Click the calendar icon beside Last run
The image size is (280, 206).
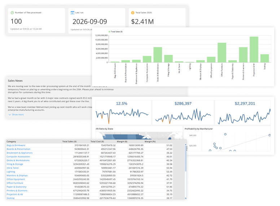tap(72, 13)
